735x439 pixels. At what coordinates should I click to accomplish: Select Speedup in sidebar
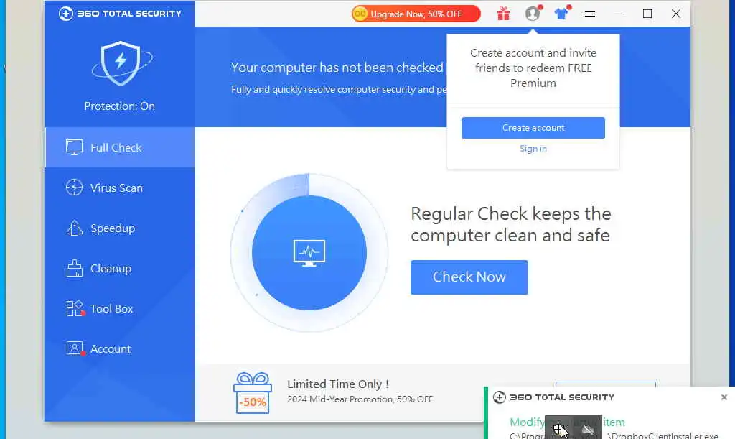[x=120, y=228]
